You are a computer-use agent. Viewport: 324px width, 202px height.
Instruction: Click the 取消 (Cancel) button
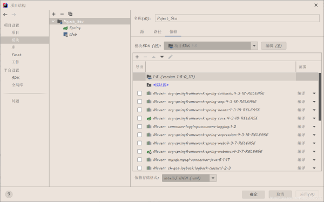(x=280, y=194)
